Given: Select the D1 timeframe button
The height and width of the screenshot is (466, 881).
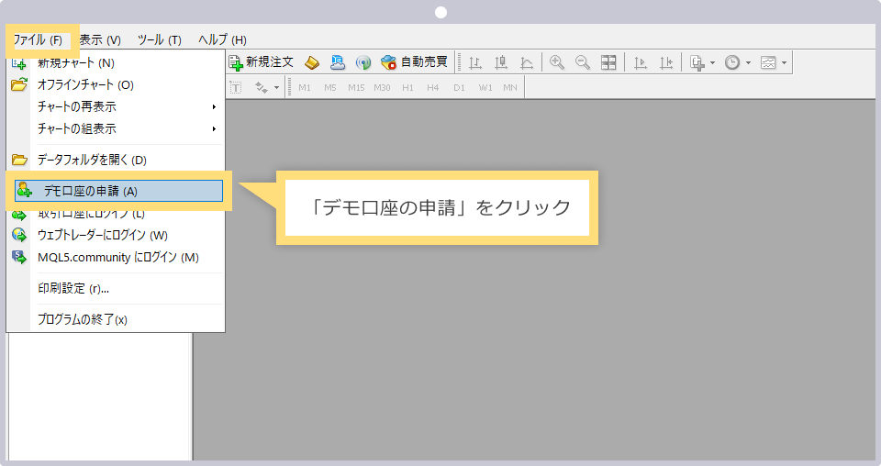Looking at the screenshot, I should click(459, 87).
